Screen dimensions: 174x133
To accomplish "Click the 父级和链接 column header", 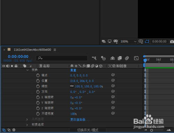I will (x=117, y=66).
